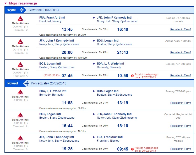Click the Wylot departure airplane icon
Screen dimensions: 196x155
click(22, 10)
